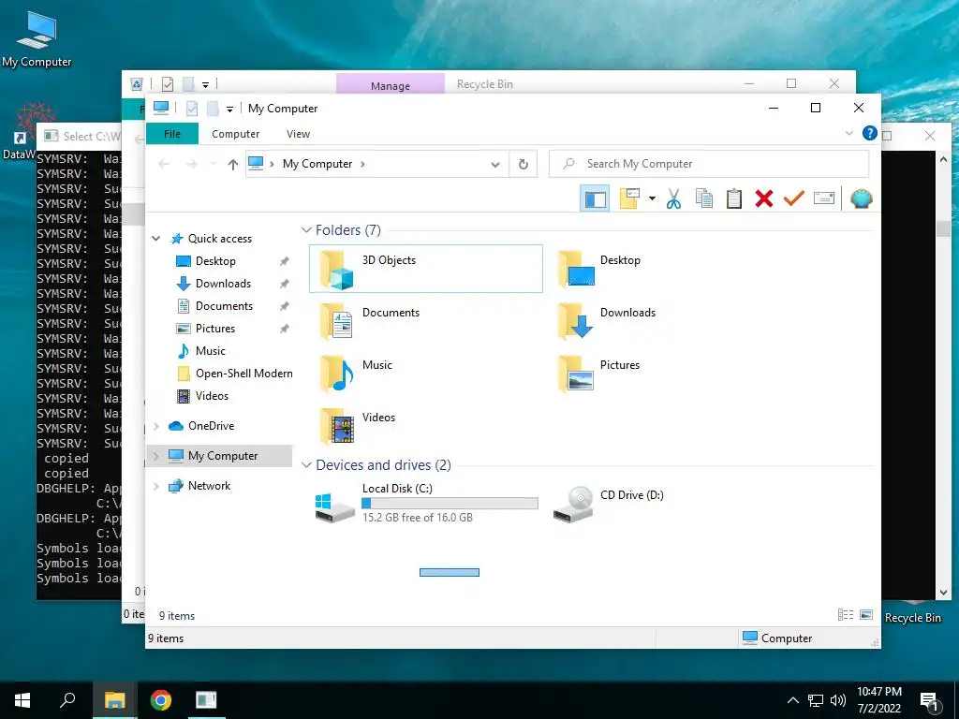Image resolution: width=959 pixels, height=719 pixels.
Task: Select Videos in the navigation pane
Action: pyautogui.click(x=212, y=396)
